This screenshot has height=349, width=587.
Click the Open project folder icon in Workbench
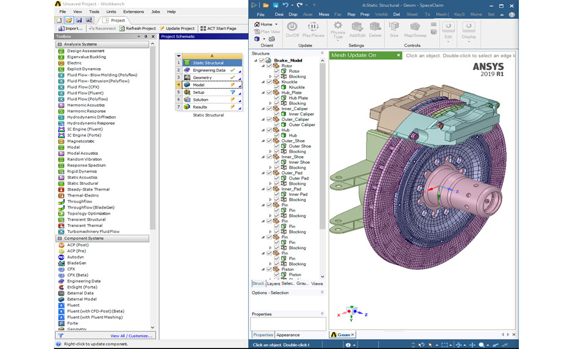69,20
